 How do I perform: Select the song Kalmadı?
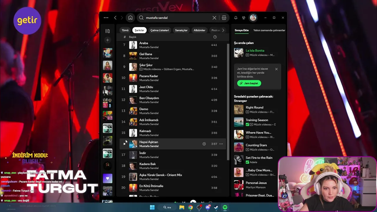pyautogui.click(x=173, y=133)
